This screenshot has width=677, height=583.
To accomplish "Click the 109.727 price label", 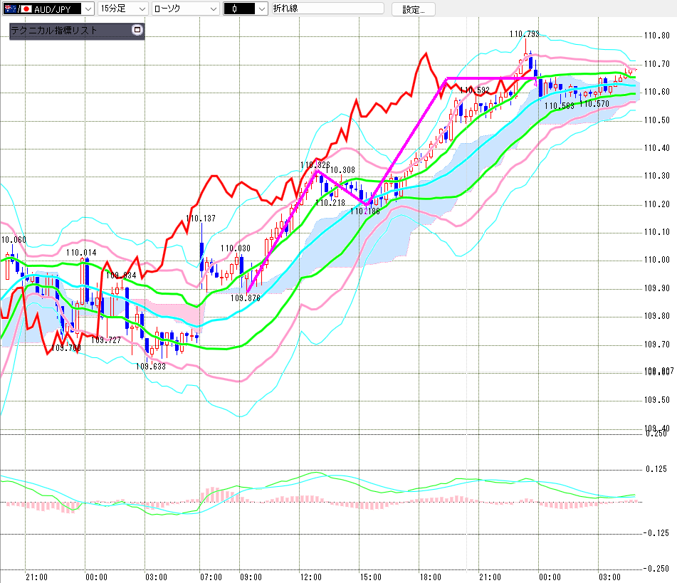I will tap(106, 340).
